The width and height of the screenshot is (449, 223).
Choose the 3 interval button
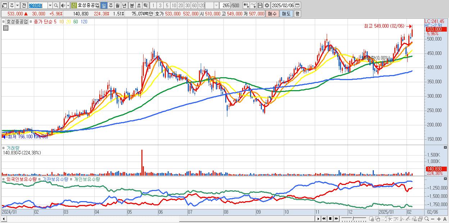pos(160,6)
